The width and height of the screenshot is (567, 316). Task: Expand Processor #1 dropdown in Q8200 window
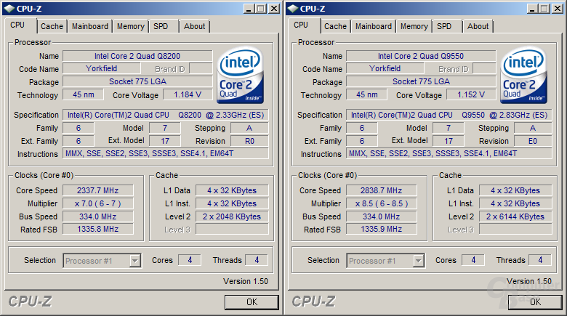(135, 261)
